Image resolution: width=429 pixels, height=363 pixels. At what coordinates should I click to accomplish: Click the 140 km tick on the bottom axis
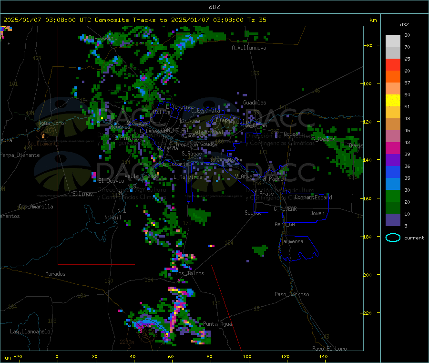[323, 357]
